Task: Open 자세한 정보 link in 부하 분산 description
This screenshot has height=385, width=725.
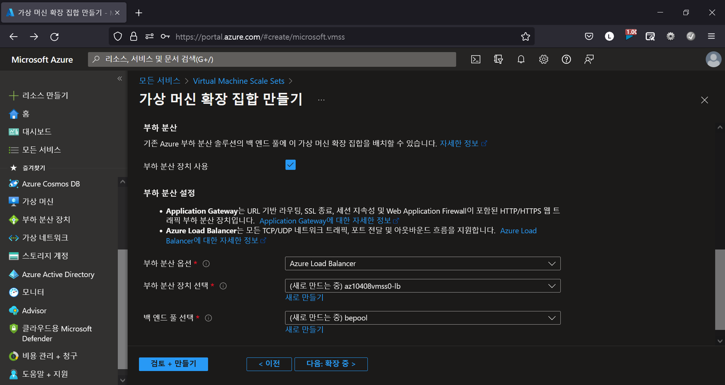Action: 463,143
